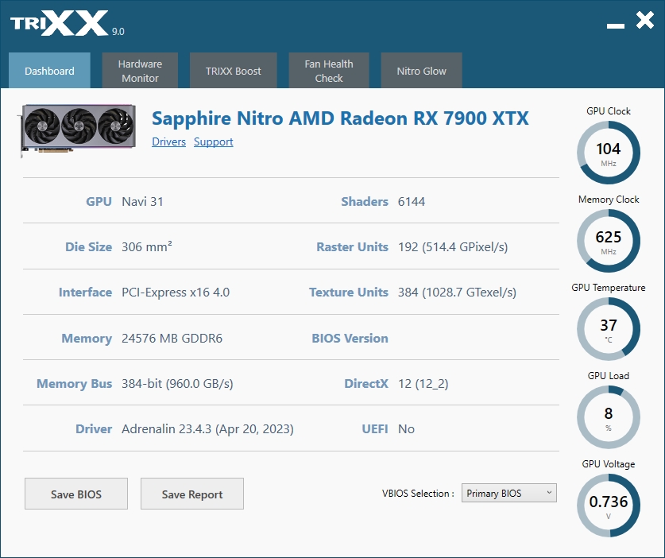Expand the Primary BIOS combo box arrow

(549, 493)
